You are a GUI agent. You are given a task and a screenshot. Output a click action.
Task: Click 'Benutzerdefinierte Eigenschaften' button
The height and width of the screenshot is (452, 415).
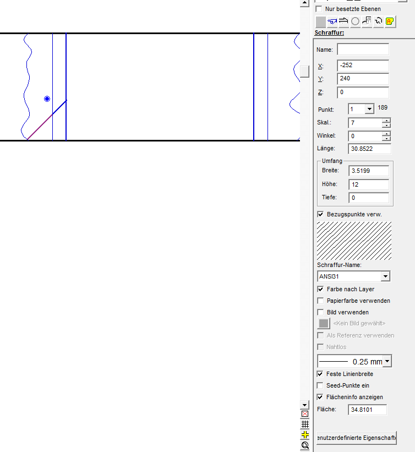[356, 438]
